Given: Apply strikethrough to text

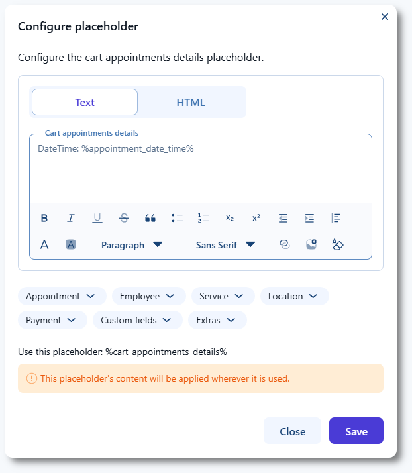Looking at the screenshot, I should point(124,218).
